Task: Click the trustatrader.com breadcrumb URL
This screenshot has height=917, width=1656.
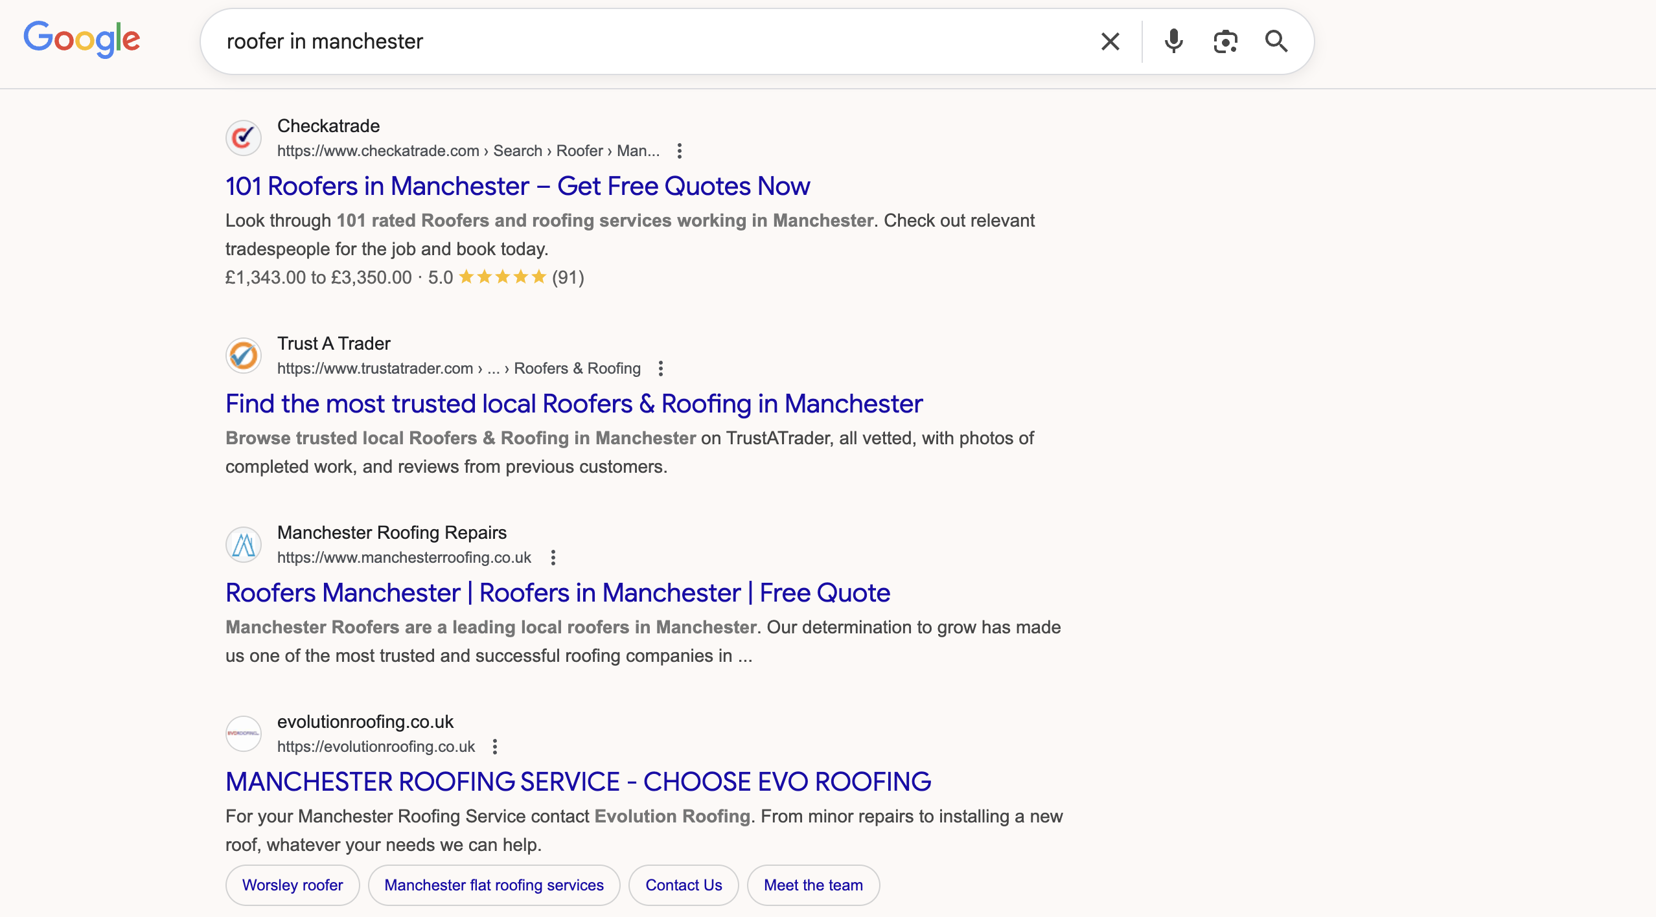Action: click(x=459, y=368)
